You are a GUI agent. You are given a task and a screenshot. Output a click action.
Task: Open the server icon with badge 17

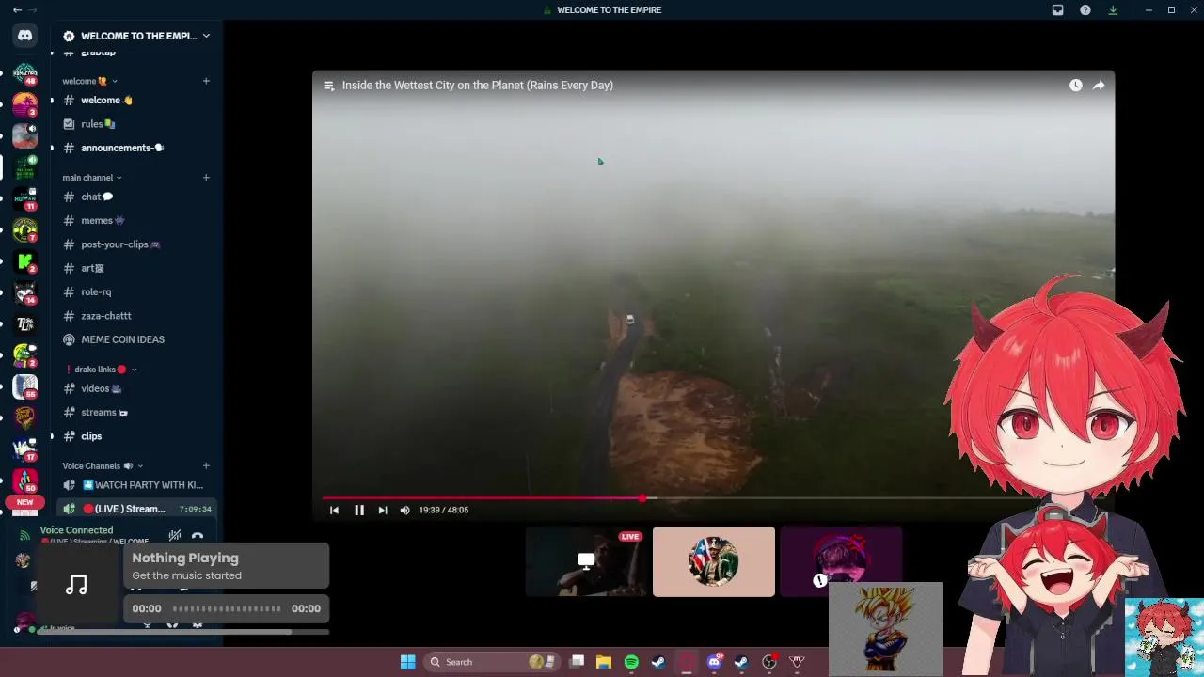(25, 449)
